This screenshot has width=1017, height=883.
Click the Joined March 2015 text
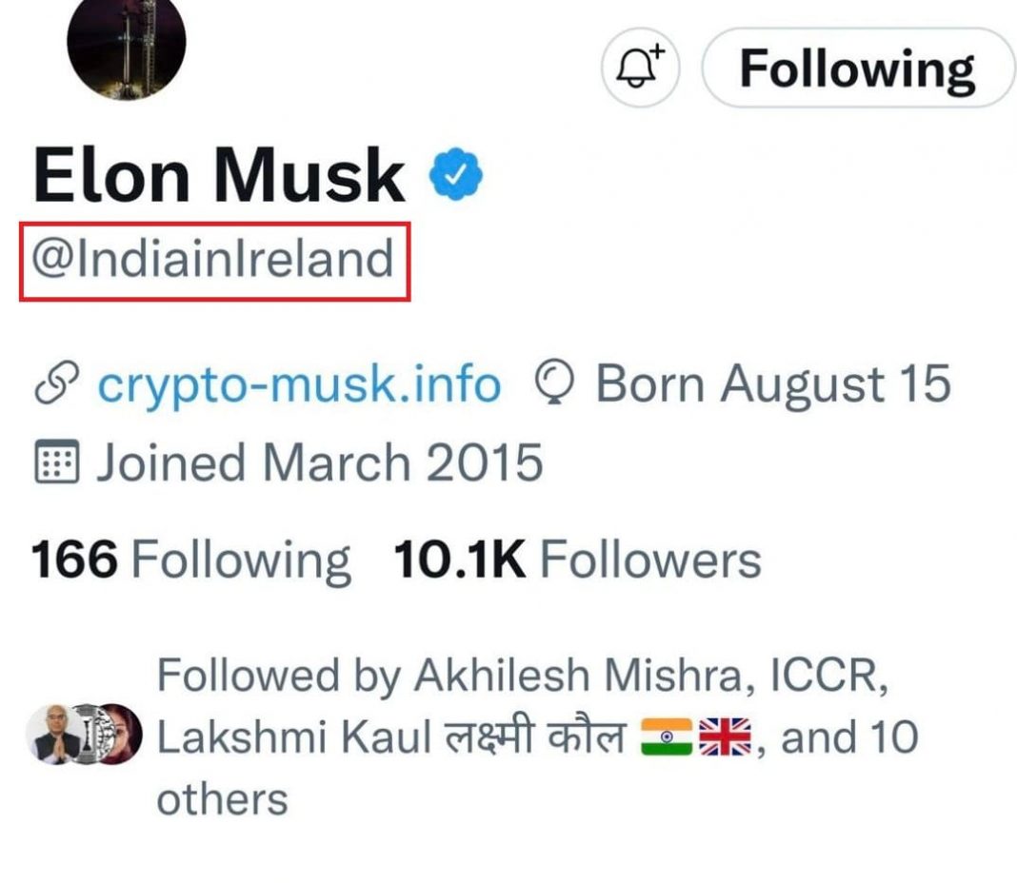pos(319,462)
